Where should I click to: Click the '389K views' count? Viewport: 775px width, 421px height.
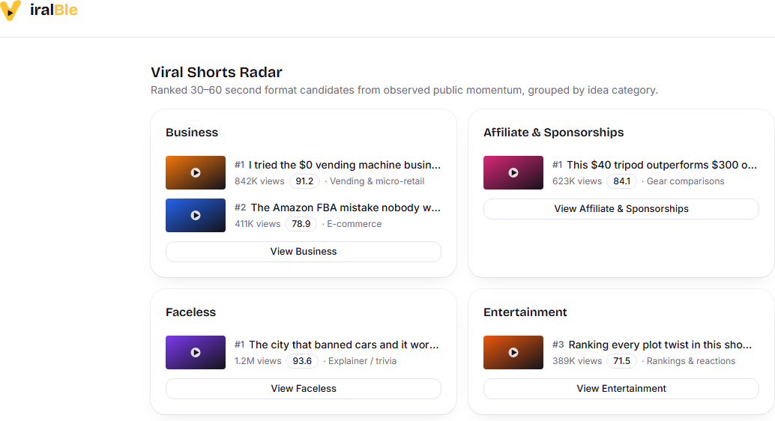tap(577, 361)
